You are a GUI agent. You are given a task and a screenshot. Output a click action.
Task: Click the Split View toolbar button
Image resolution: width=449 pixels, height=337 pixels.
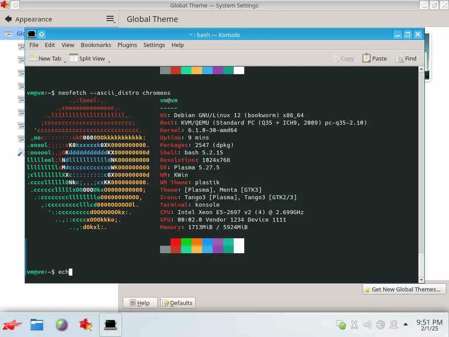pos(87,58)
